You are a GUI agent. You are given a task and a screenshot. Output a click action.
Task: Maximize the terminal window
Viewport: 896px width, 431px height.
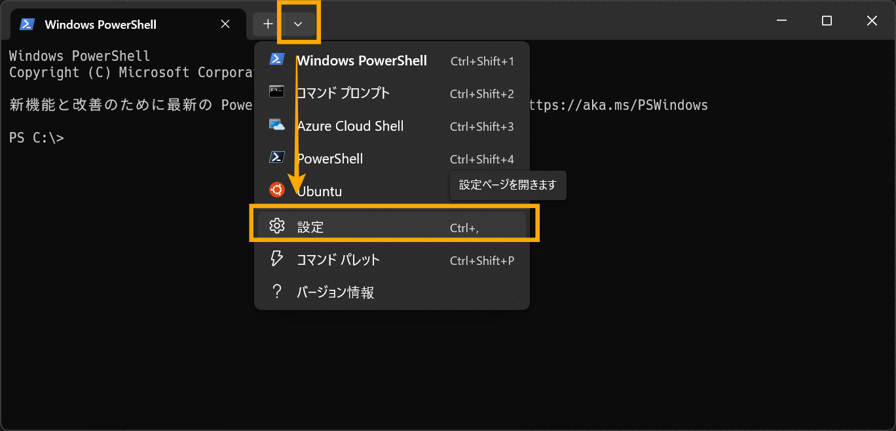pyautogui.click(x=827, y=21)
